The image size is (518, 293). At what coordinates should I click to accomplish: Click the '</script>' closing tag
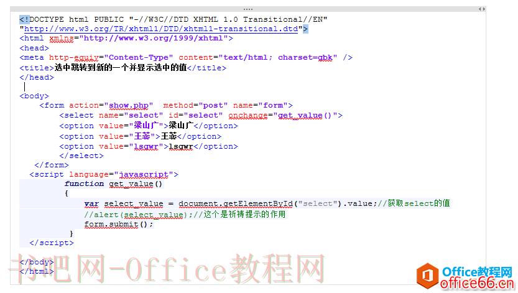[x=52, y=243]
